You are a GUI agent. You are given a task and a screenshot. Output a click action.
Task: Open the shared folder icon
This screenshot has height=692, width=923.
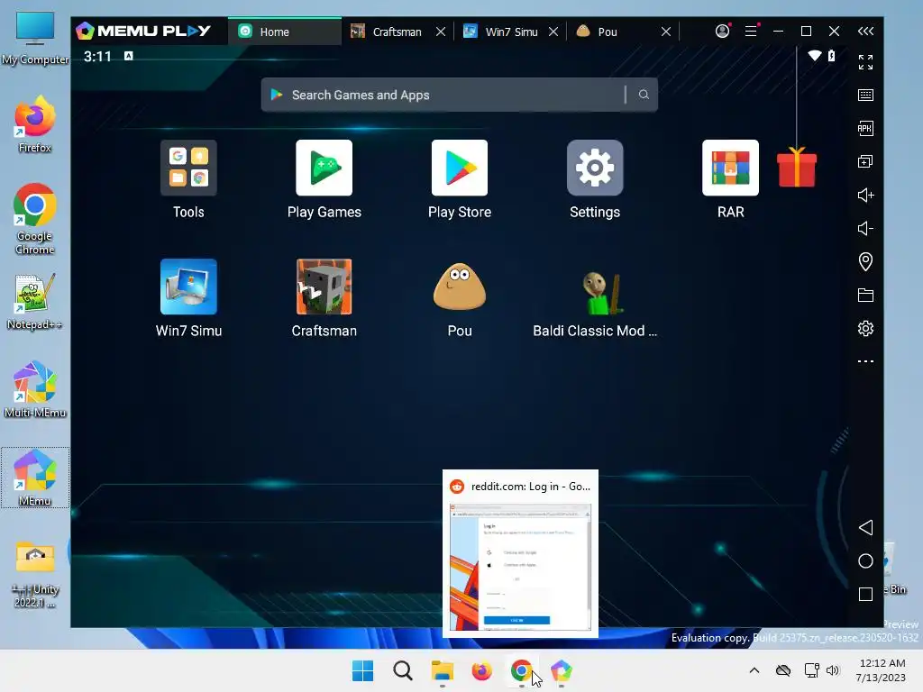pyautogui.click(x=865, y=295)
